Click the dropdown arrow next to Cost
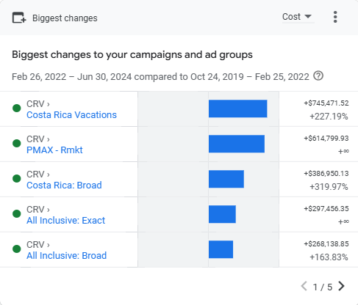Image resolution: width=358 pixels, height=305 pixels. (x=308, y=17)
